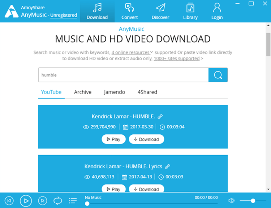
Task: Click the magnifier search button
Action: pyautogui.click(x=218, y=75)
